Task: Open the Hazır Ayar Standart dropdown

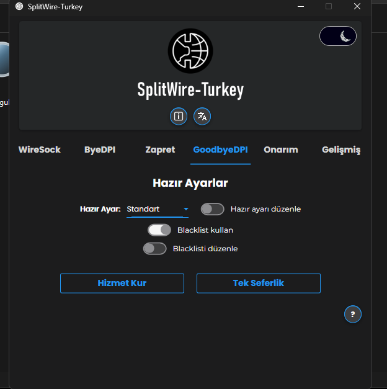Action: point(158,209)
